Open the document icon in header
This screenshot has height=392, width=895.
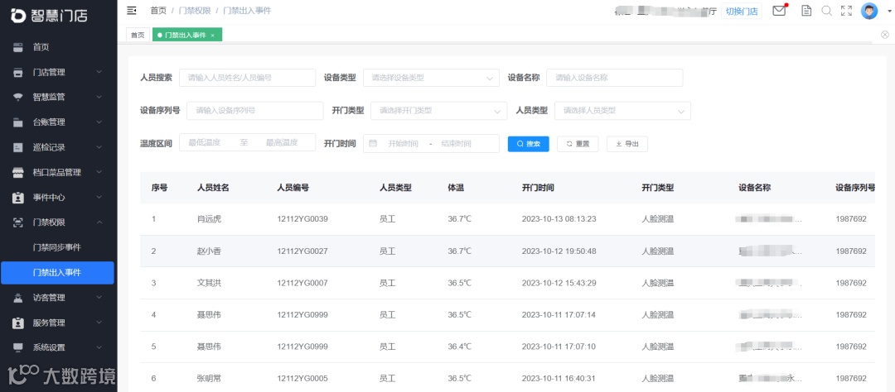pyautogui.click(x=806, y=10)
